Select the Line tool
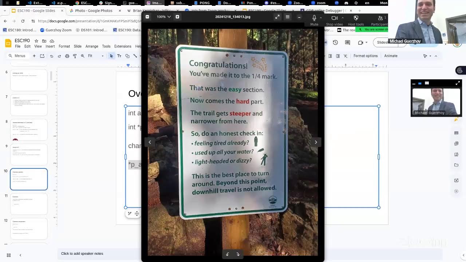466x262 pixels. pos(135,56)
